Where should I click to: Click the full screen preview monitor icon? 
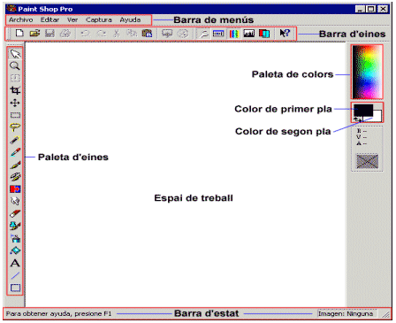point(167,34)
